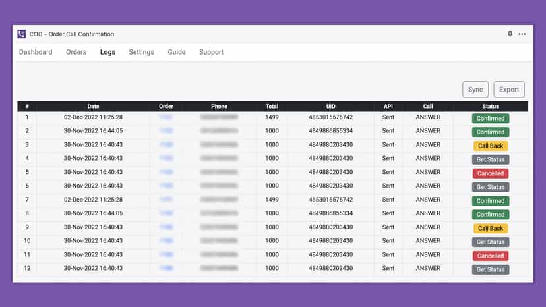Select date 30-Nov-2022 16:44:05 in row 2
This screenshot has width=546, height=307.
tap(93, 131)
